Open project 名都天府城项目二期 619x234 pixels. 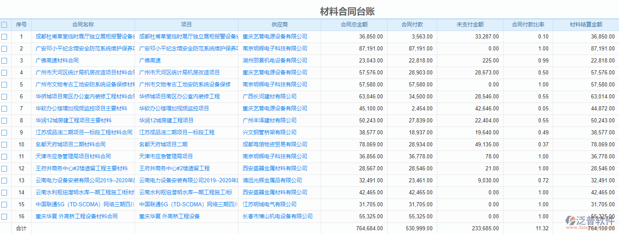163,145
